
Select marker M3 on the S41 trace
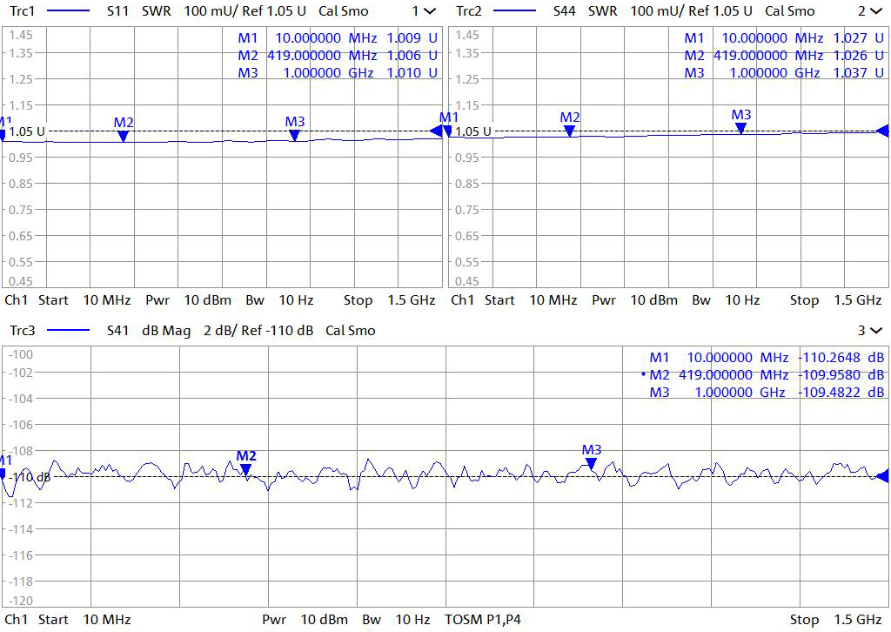591,462
